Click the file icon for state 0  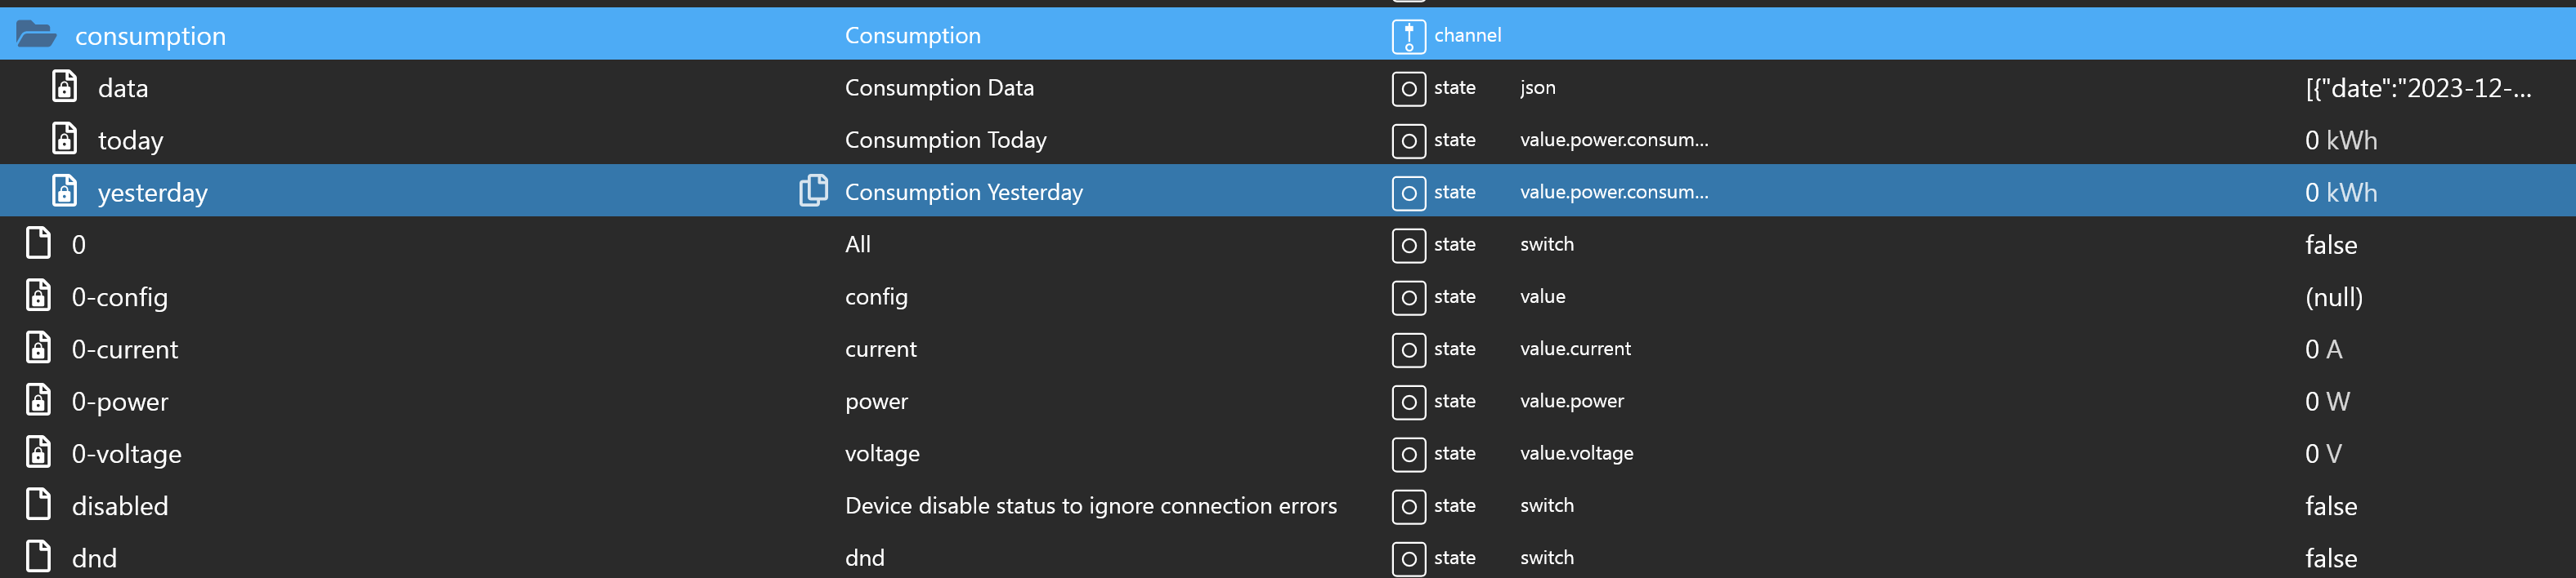pyautogui.click(x=39, y=243)
